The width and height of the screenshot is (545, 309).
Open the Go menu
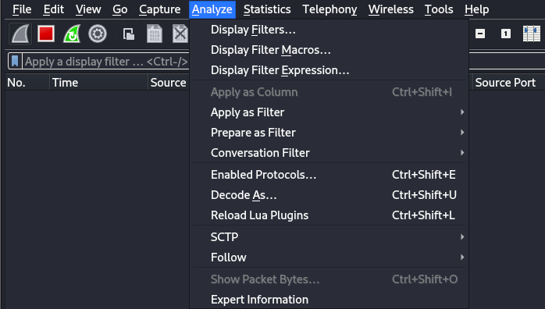(x=120, y=9)
